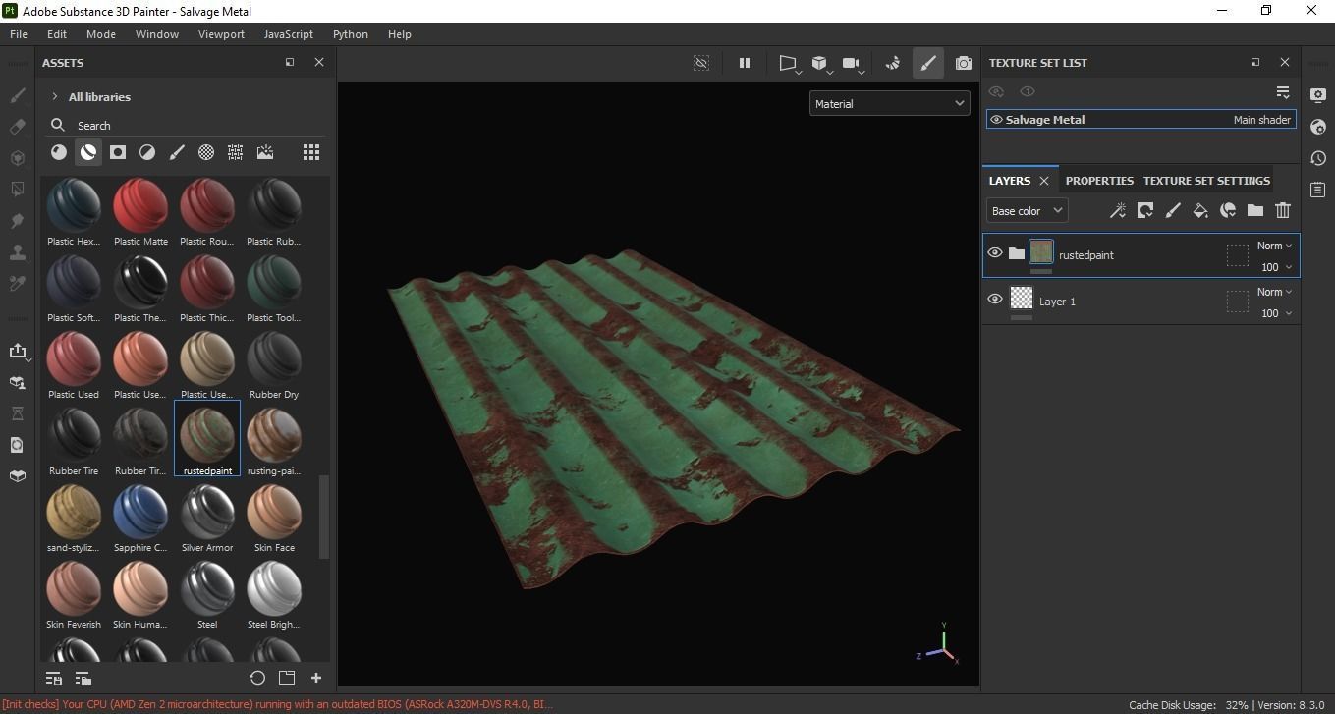Add a new fill layer
Viewport: 1335px width, 714px height.
[x=1200, y=210]
